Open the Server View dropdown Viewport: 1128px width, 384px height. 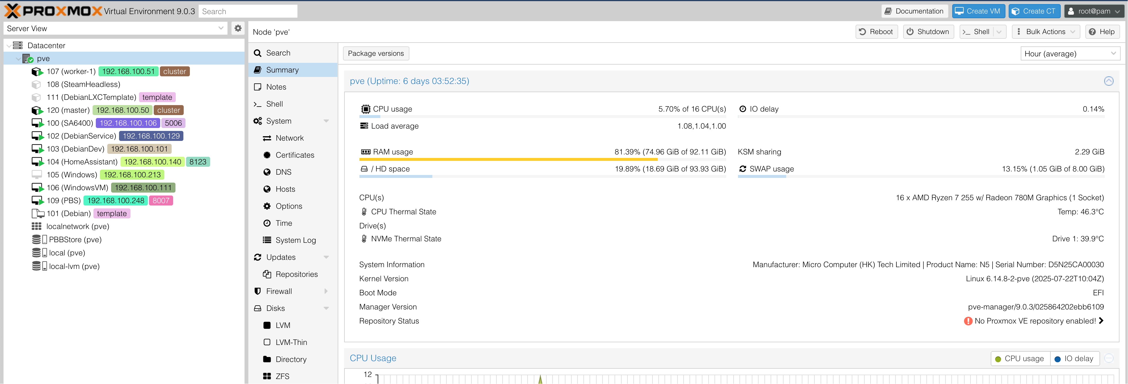tap(221, 28)
